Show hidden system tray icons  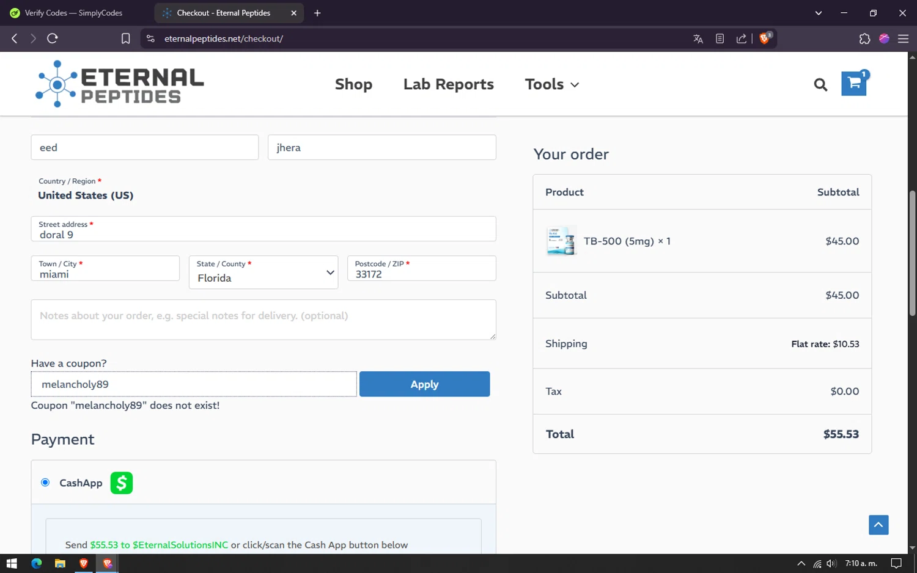(801, 563)
